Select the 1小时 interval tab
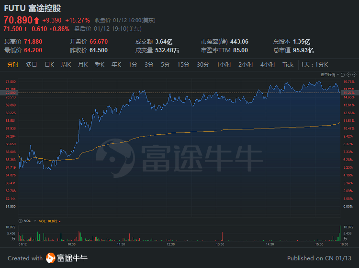The height and width of the screenshot is (268, 359). [x=224, y=65]
